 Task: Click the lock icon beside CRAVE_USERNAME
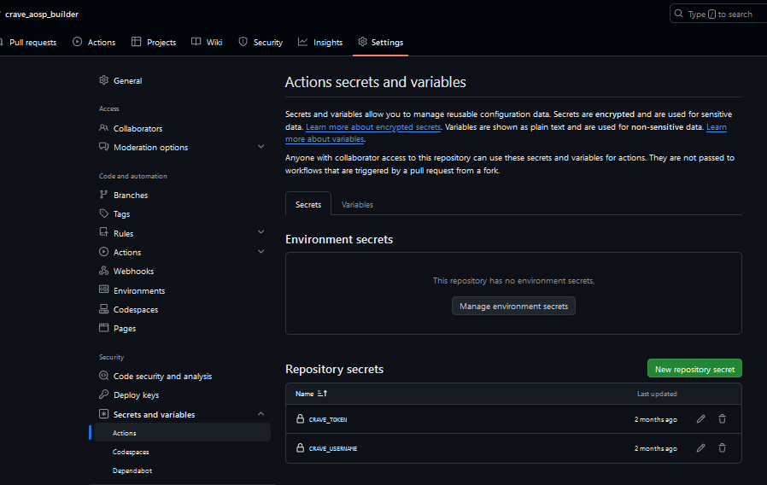click(301, 447)
